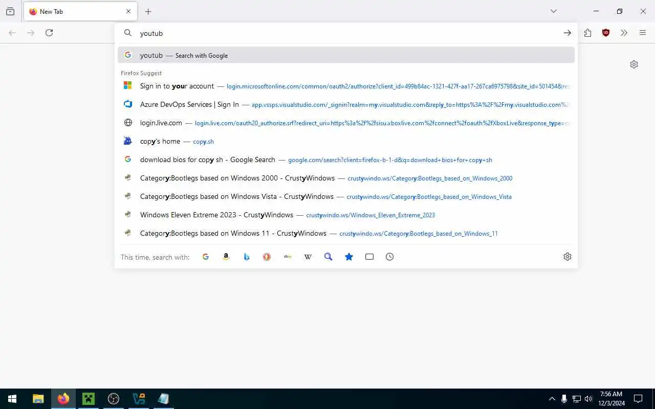The height and width of the screenshot is (409, 655).
Task: Search this time with Wikipedia icon
Action: pyautogui.click(x=308, y=257)
